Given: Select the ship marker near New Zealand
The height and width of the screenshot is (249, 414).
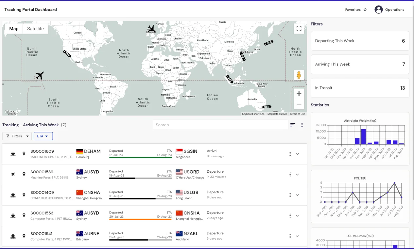Looking at the screenshot, I should 267,107.
